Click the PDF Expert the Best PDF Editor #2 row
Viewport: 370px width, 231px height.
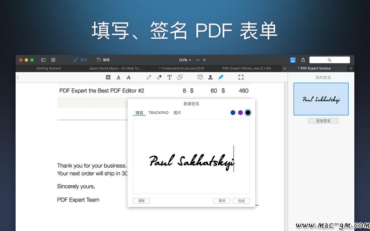[154, 91]
